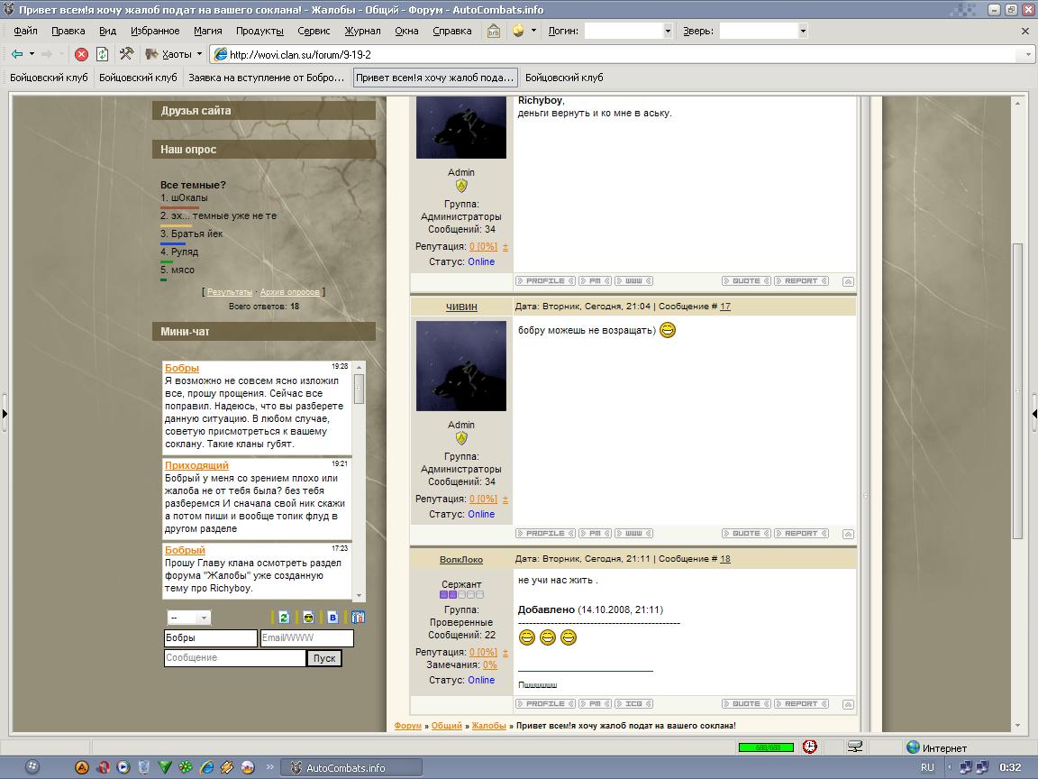Expand the Зверь combo box

pos(802,31)
